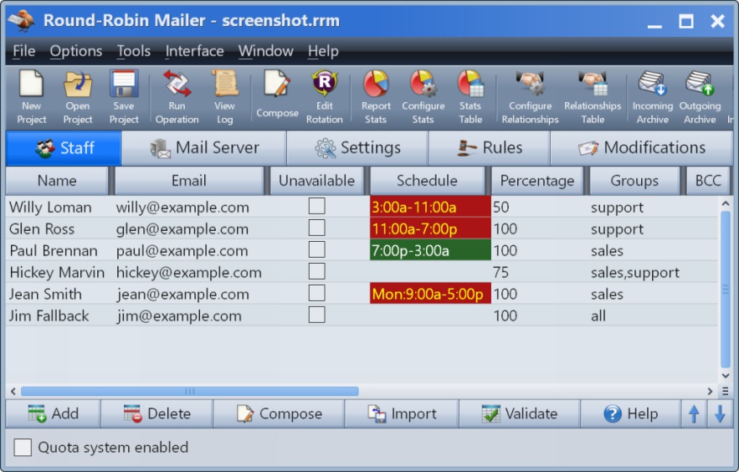Viewport: 739px width, 472px height.
Task: Open Configure Relationships handshake icon
Action: pyautogui.click(x=530, y=96)
